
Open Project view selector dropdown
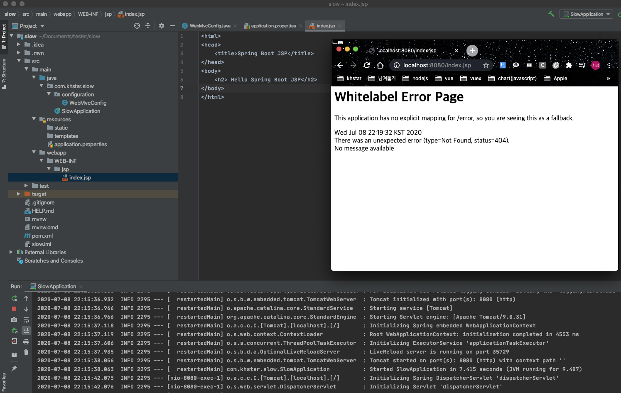[x=29, y=26]
